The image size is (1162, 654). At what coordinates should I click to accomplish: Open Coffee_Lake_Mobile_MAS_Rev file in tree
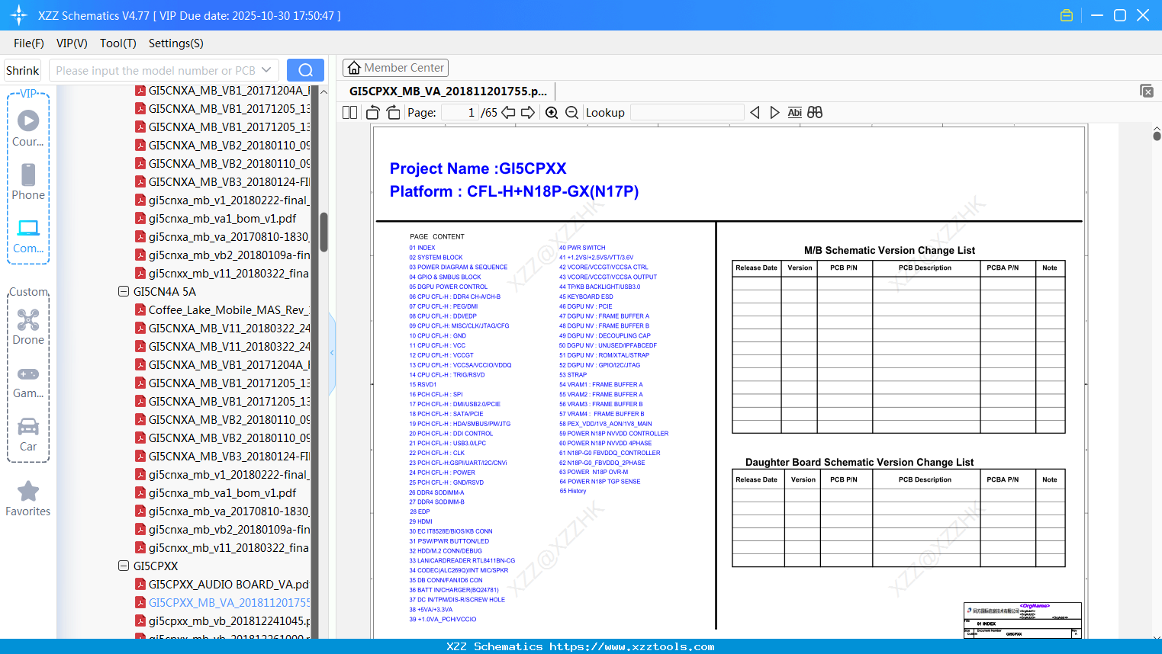(223, 309)
